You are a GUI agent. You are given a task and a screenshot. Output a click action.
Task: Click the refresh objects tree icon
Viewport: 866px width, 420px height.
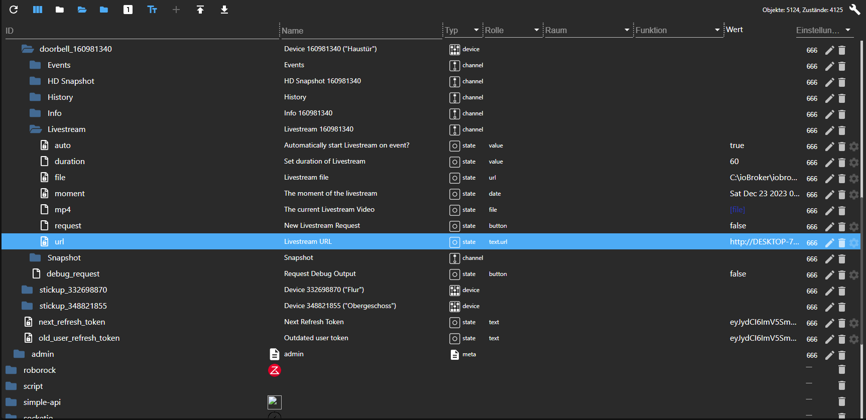[14, 10]
